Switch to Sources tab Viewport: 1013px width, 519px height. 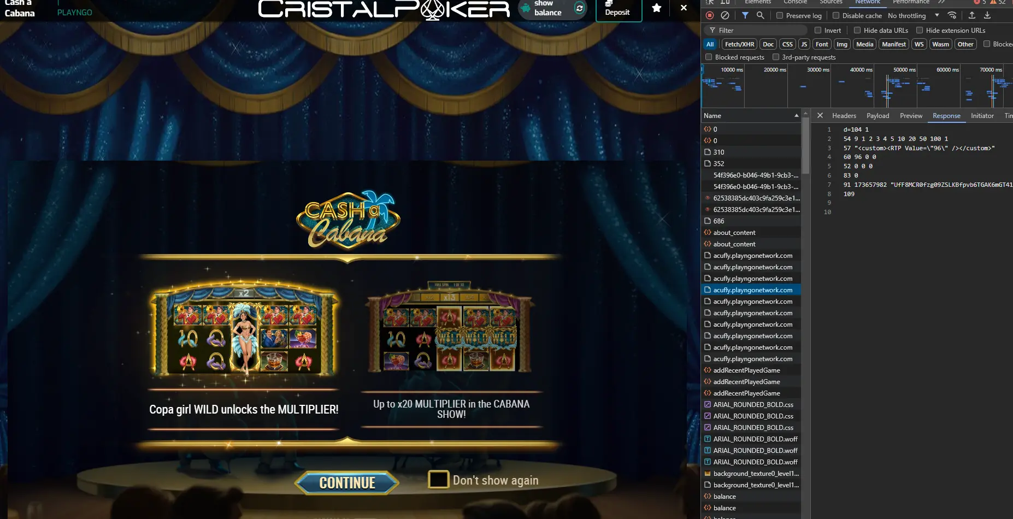[831, 2]
